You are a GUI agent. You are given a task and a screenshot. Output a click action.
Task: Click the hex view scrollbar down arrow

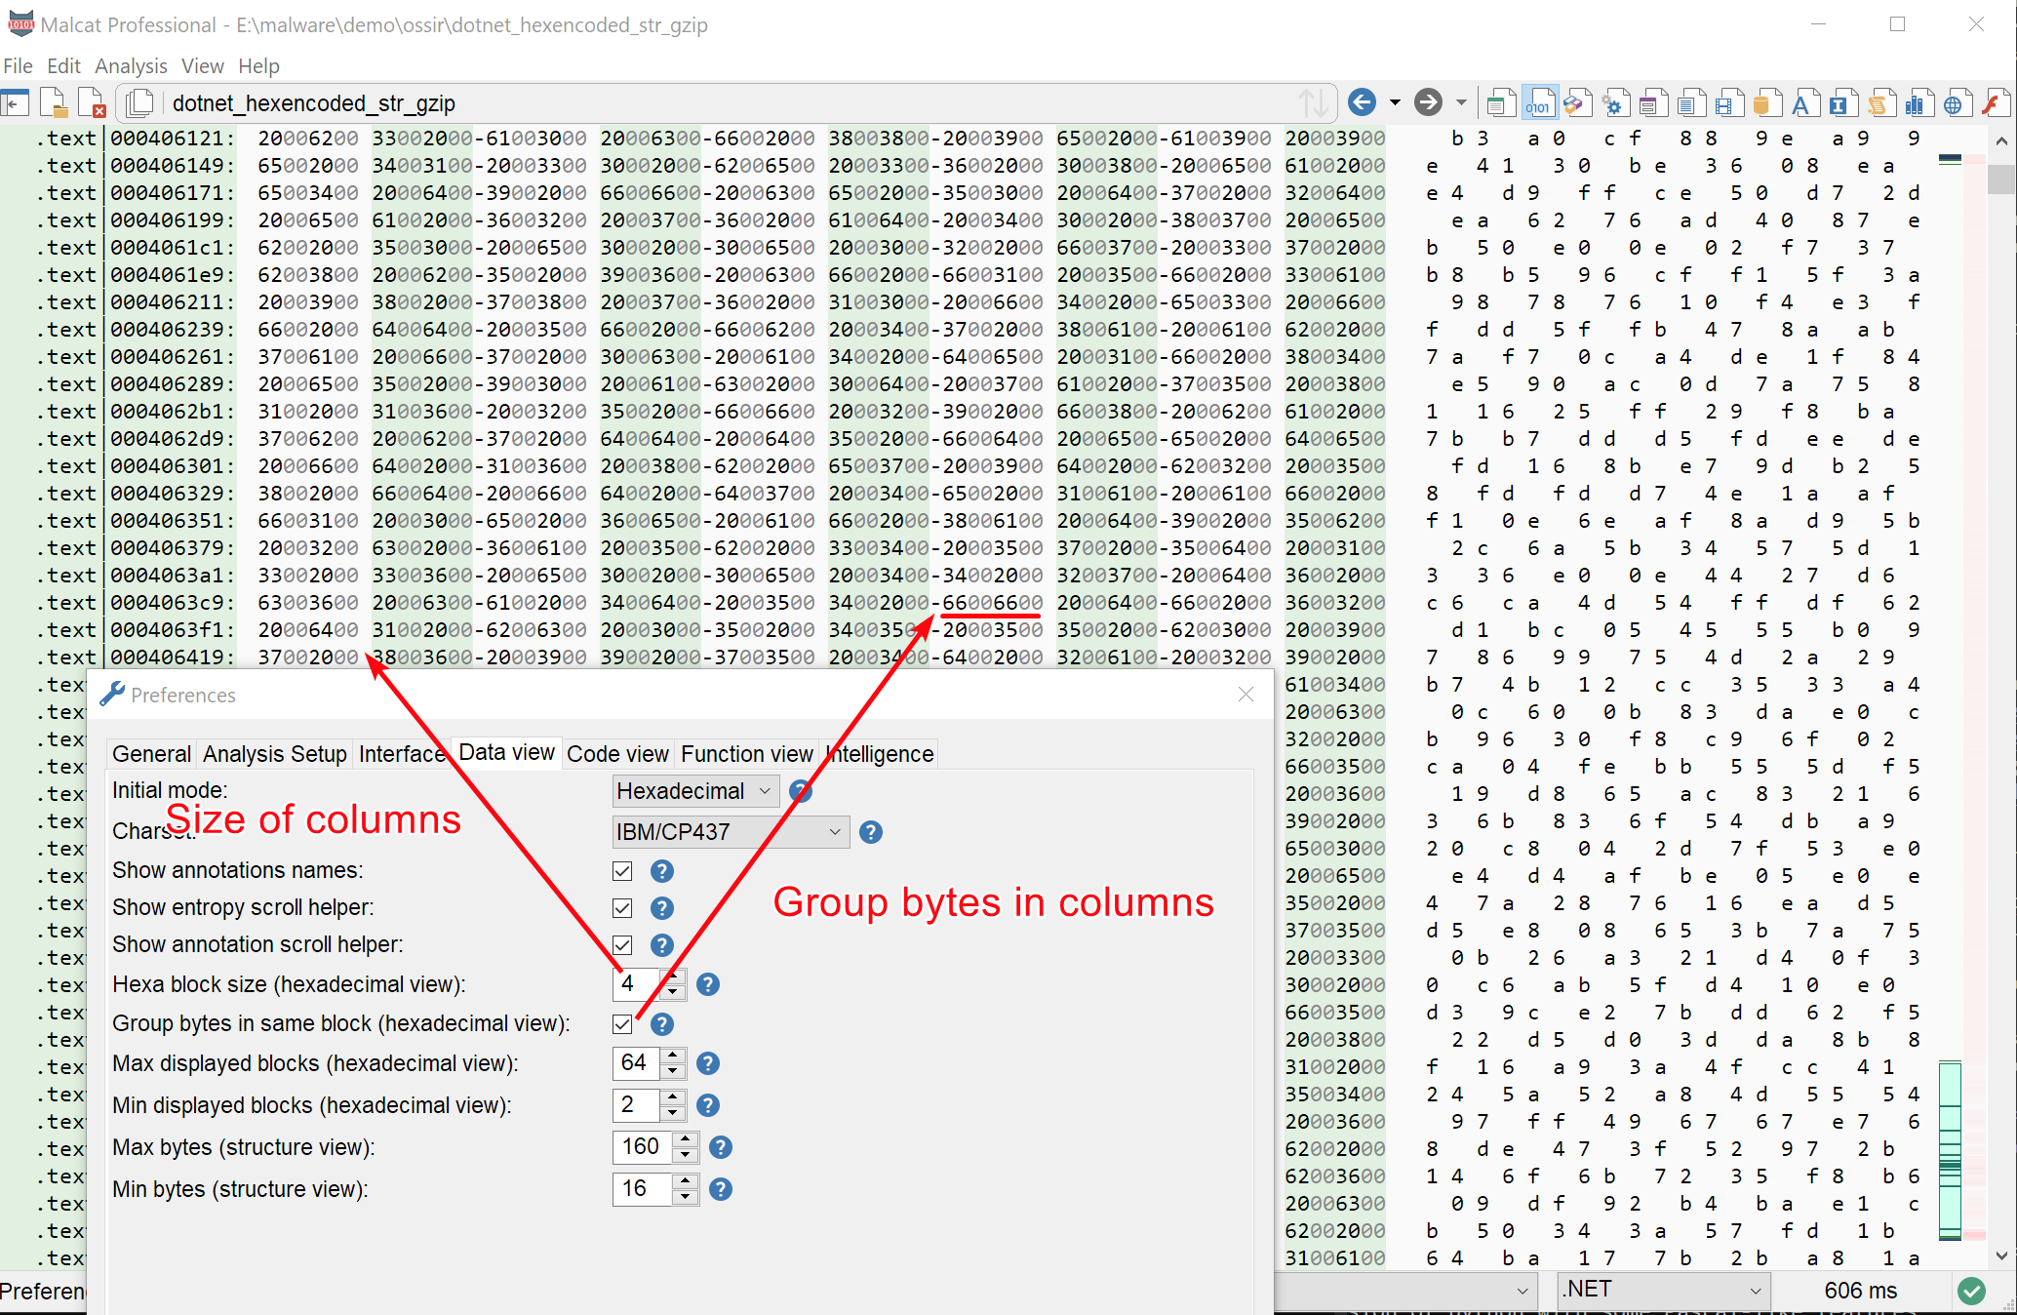click(x=2001, y=1256)
